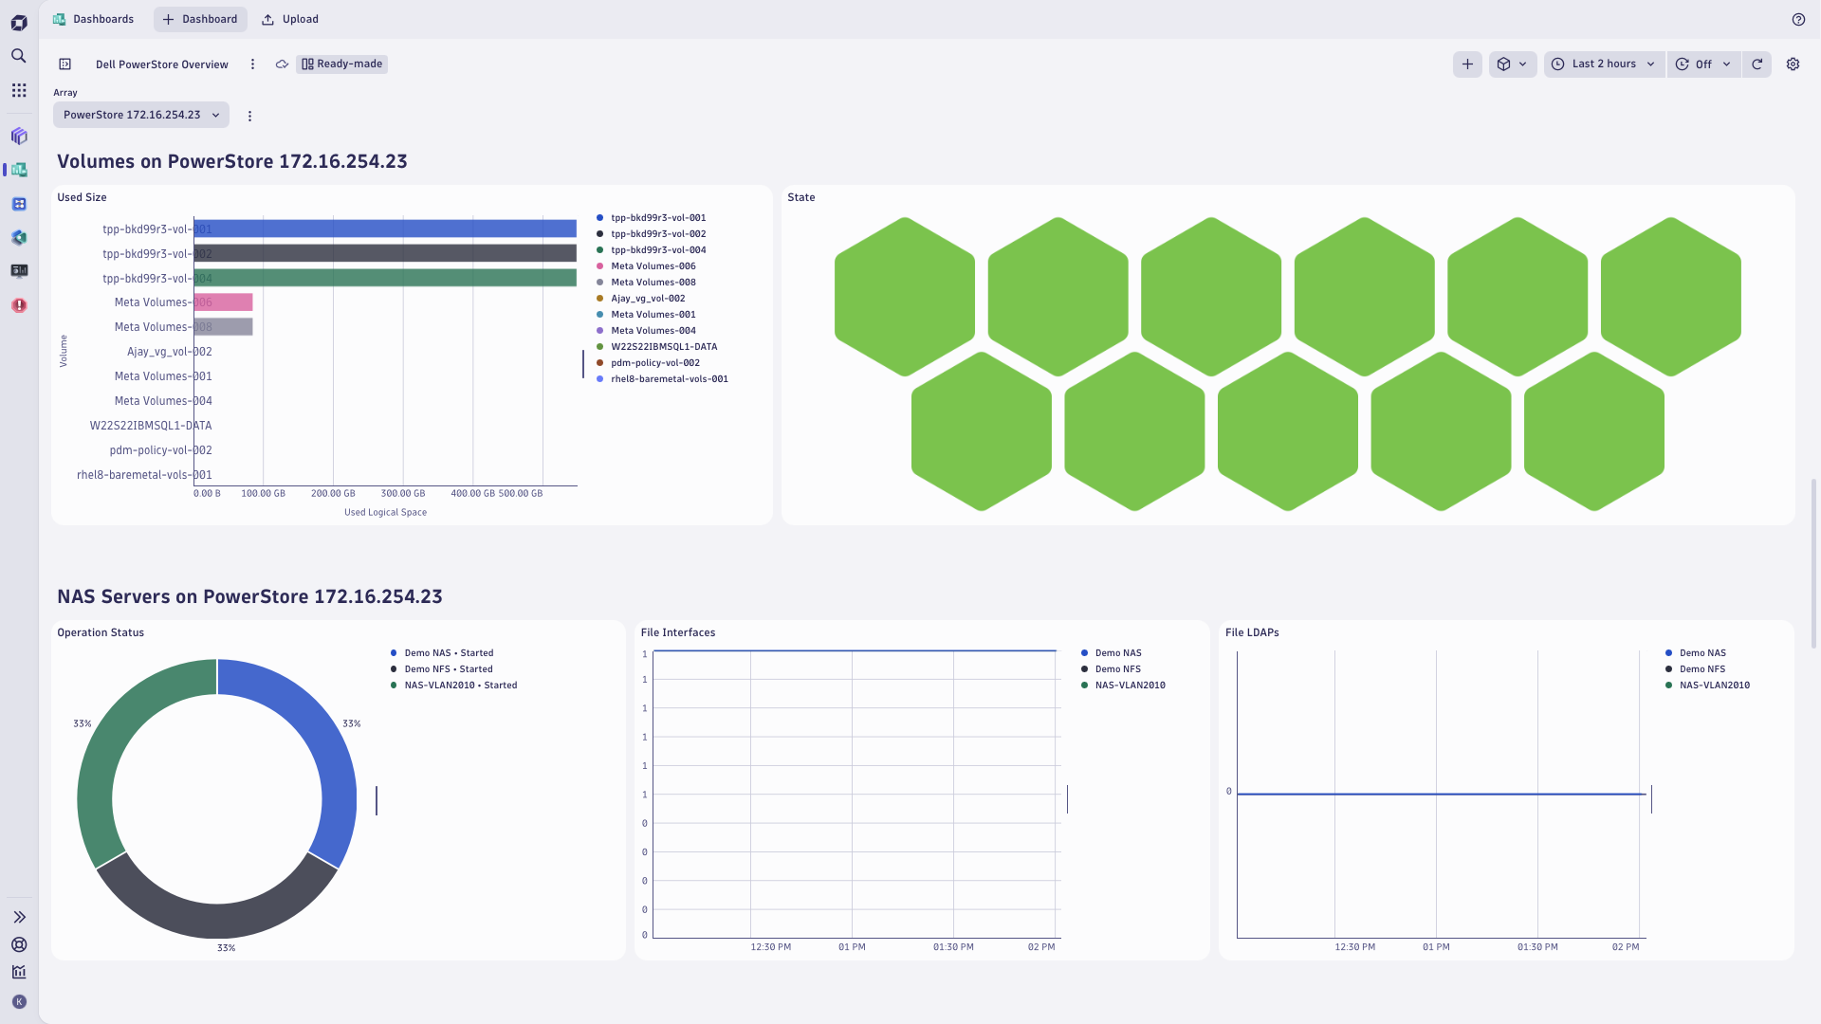Screen dimensions: 1821x1024
Task: Open the search magnifier in sidebar
Action: (19, 56)
